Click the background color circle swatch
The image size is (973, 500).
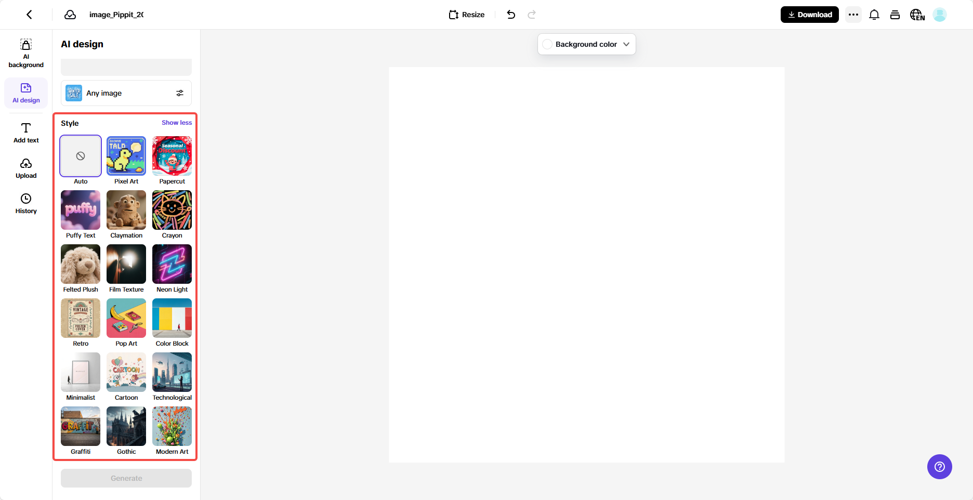[547, 44]
